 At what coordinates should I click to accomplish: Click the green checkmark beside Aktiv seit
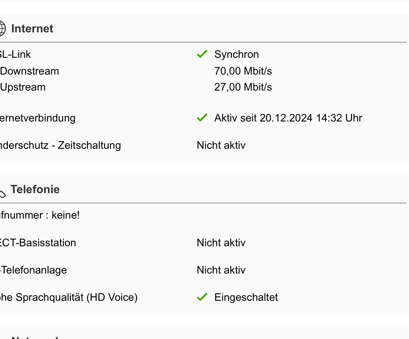coord(202,118)
